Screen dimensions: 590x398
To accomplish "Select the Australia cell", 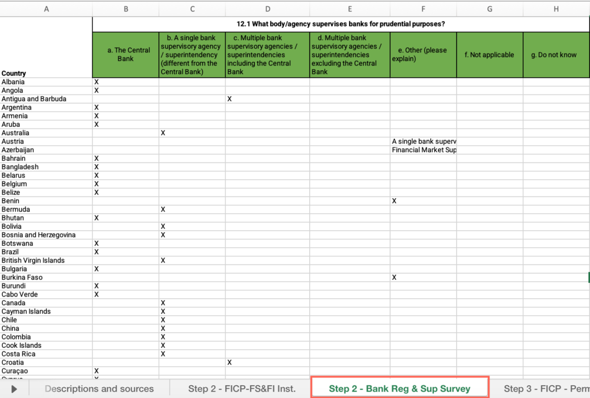I will [46, 133].
